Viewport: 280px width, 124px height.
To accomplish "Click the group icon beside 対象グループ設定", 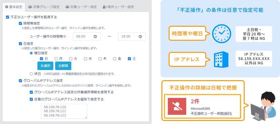I will pyautogui.click(x=30, y=7).
